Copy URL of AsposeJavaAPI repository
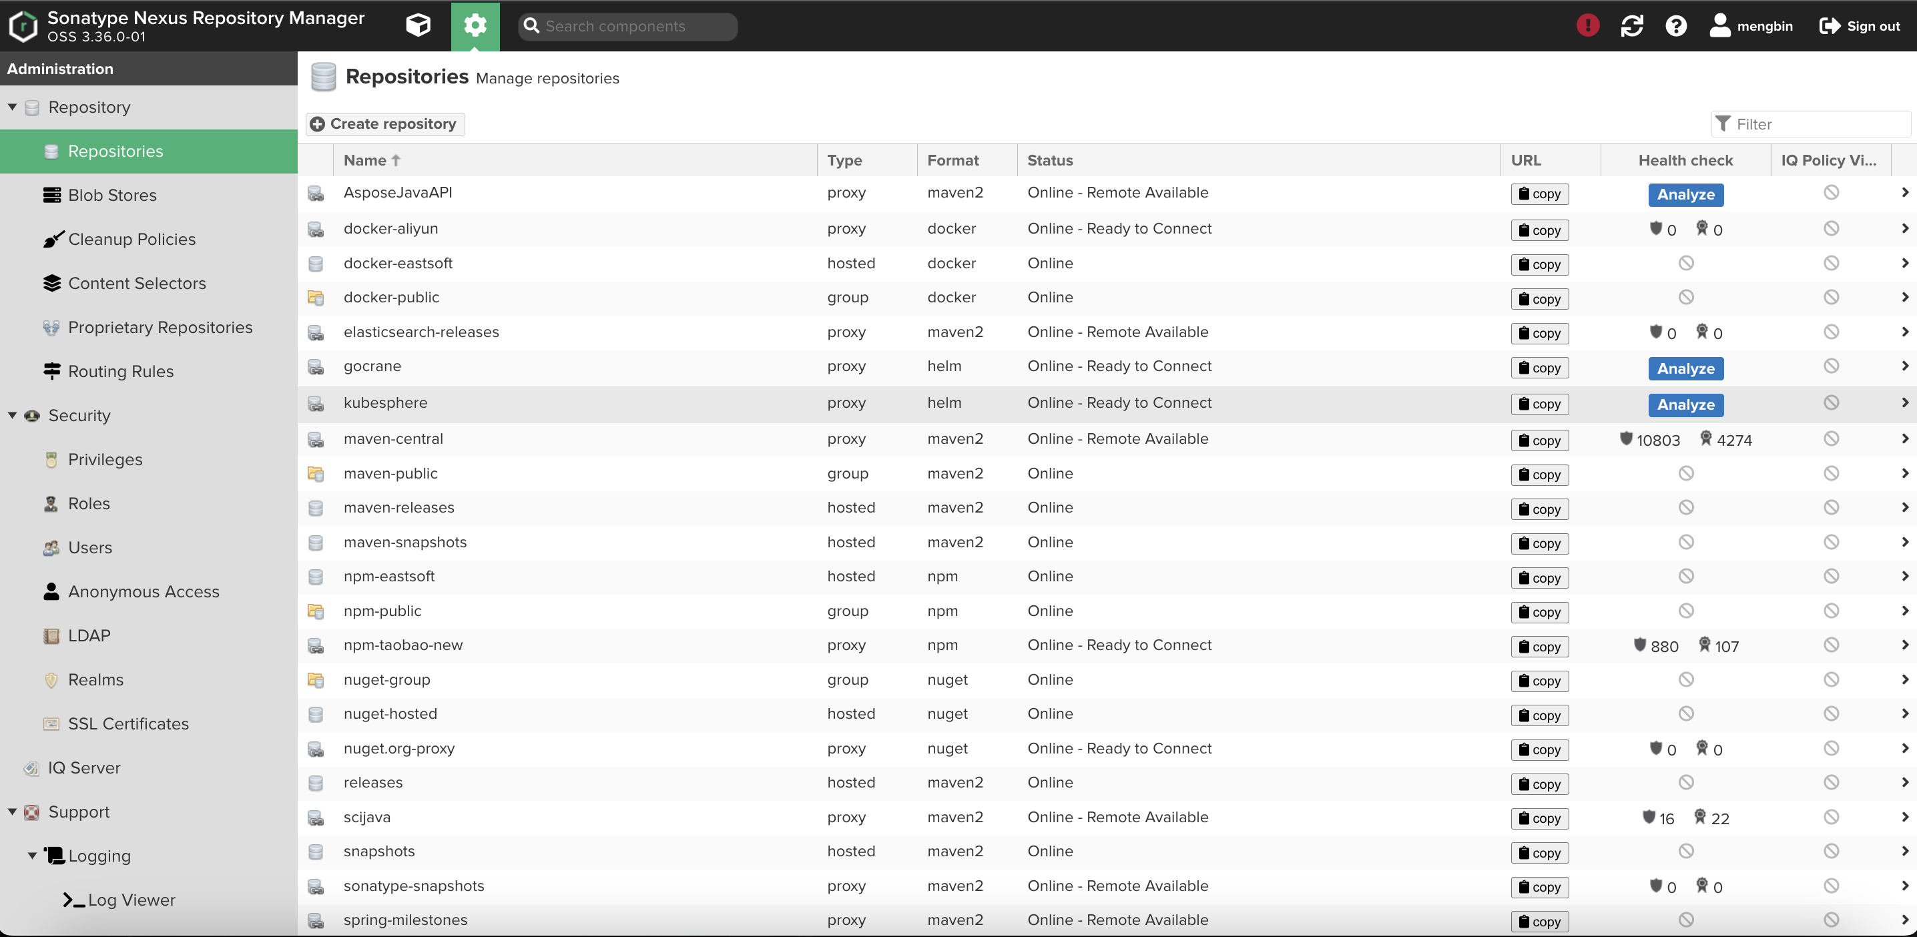The width and height of the screenshot is (1917, 937). [x=1540, y=194]
